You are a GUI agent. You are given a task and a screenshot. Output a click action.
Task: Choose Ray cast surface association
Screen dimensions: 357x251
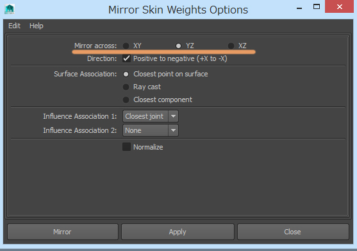pyautogui.click(x=126, y=87)
